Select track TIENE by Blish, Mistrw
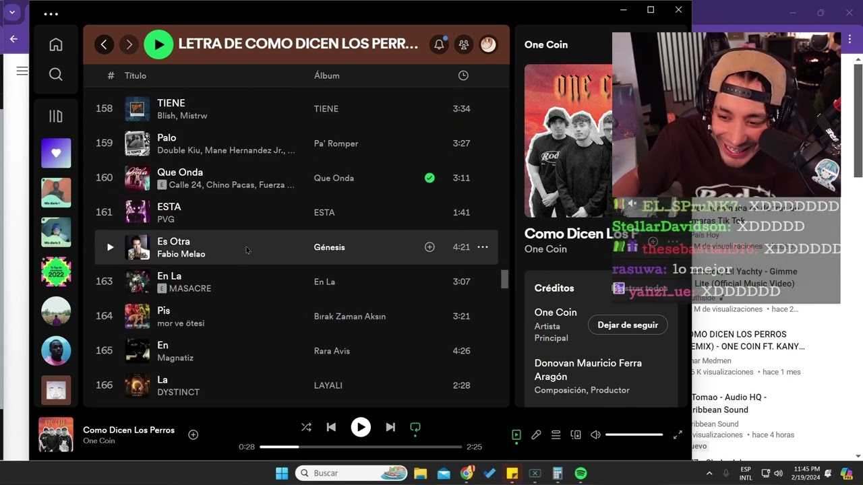This screenshot has width=863, height=485. (297, 108)
